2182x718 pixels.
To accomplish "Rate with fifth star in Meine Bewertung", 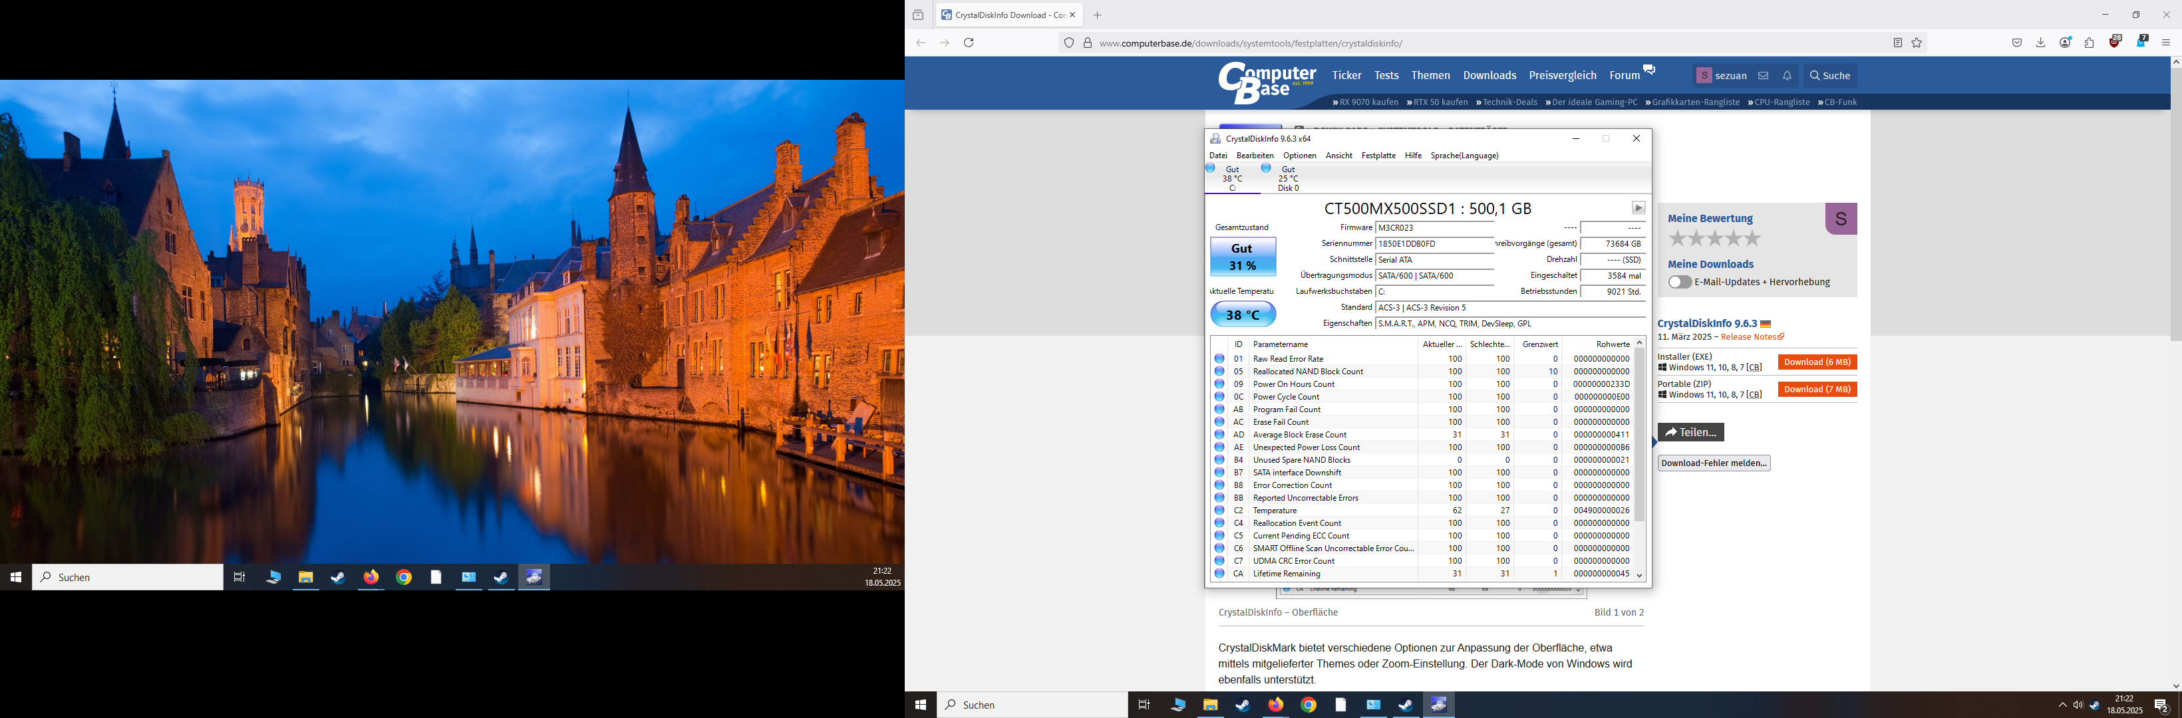I will point(1754,239).
